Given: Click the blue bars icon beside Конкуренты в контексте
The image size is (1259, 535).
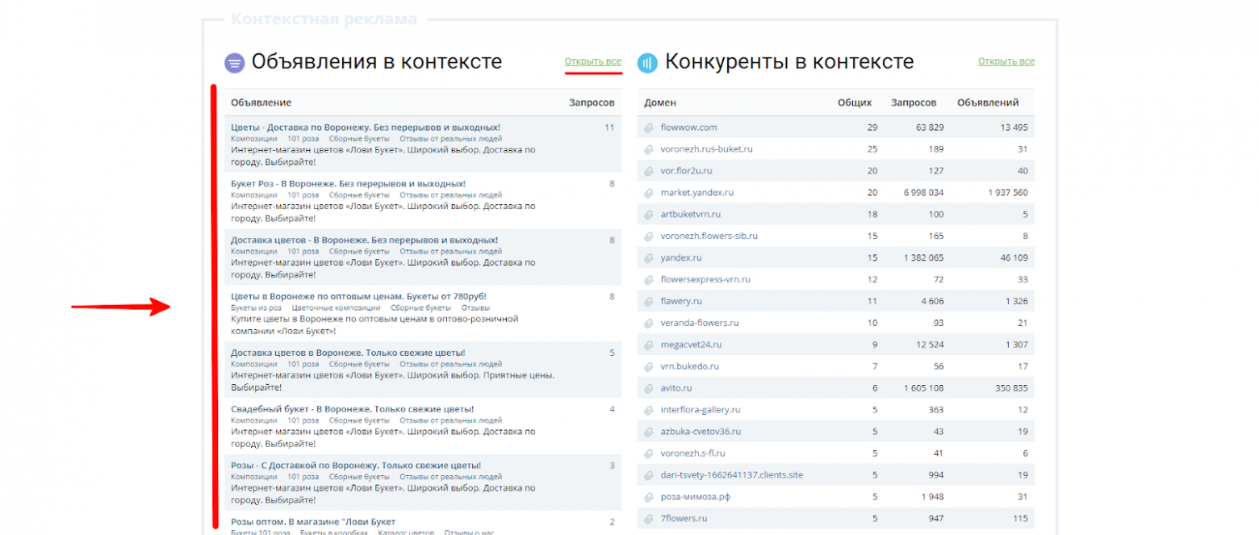Looking at the screenshot, I should (647, 63).
